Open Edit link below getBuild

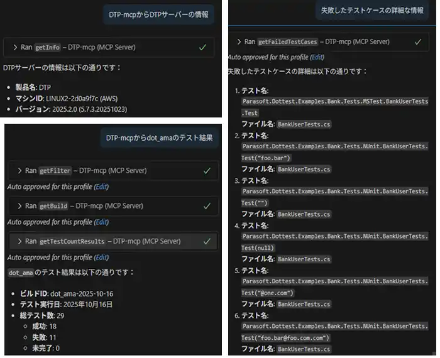(101, 222)
